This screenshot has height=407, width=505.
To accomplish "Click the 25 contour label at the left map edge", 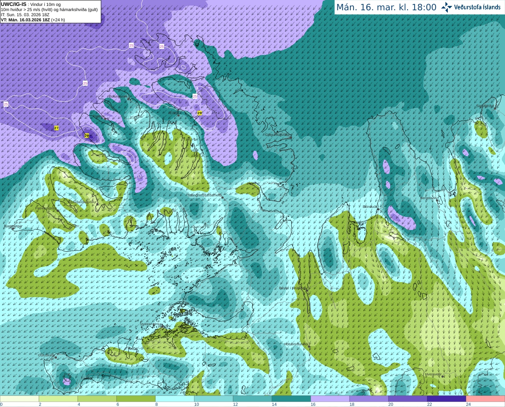I will point(6,104).
